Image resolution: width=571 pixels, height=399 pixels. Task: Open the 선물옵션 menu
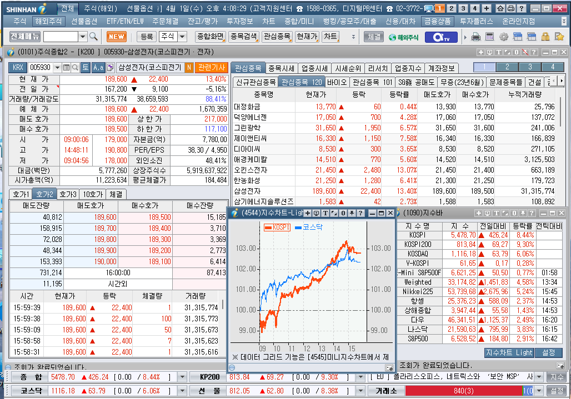84,22
